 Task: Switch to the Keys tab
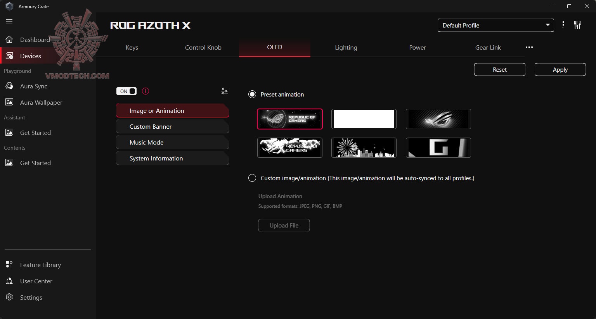pyautogui.click(x=132, y=48)
